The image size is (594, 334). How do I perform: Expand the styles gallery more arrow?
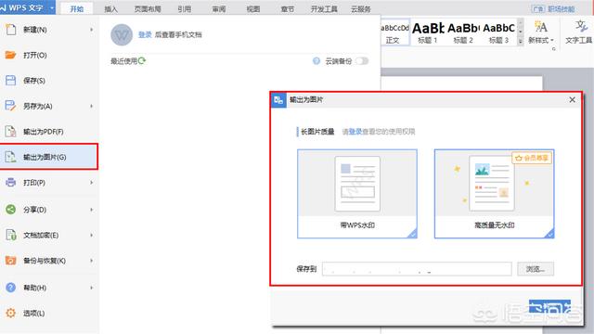click(x=521, y=41)
